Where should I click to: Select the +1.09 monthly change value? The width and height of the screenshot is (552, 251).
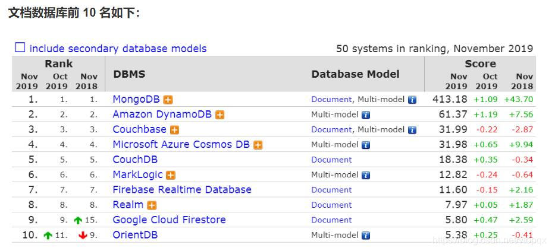pyautogui.click(x=485, y=99)
